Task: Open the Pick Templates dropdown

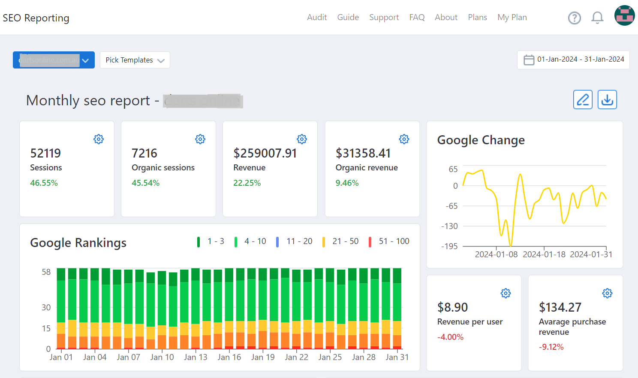Action: click(x=135, y=60)
